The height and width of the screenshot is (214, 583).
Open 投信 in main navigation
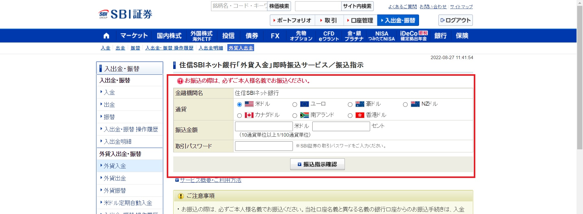(x=228, y=36)
